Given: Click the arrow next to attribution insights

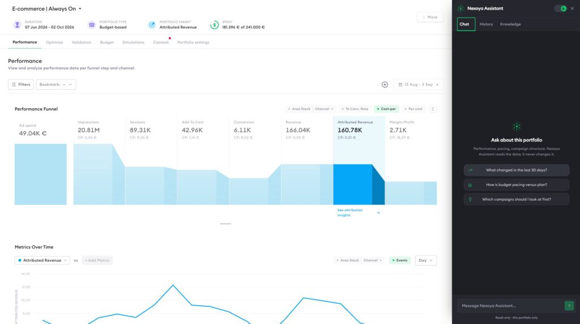Looking at the screenshot, I should pyautogui.click(x=378, y=212).
